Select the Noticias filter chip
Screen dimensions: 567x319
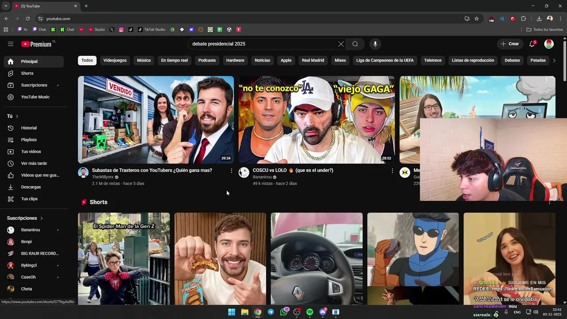[x=262, y=60]
